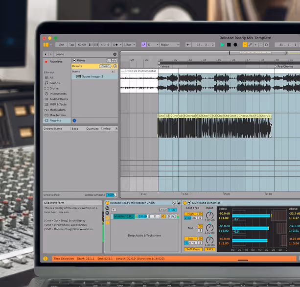Toggle RMS mode button
300x287 pixels.
point(209,249)
